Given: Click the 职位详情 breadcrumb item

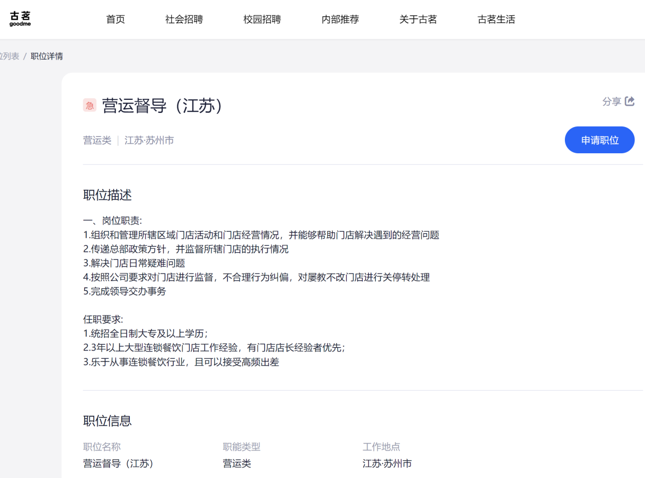Looking at the screenshot, I should pos(47,56).
